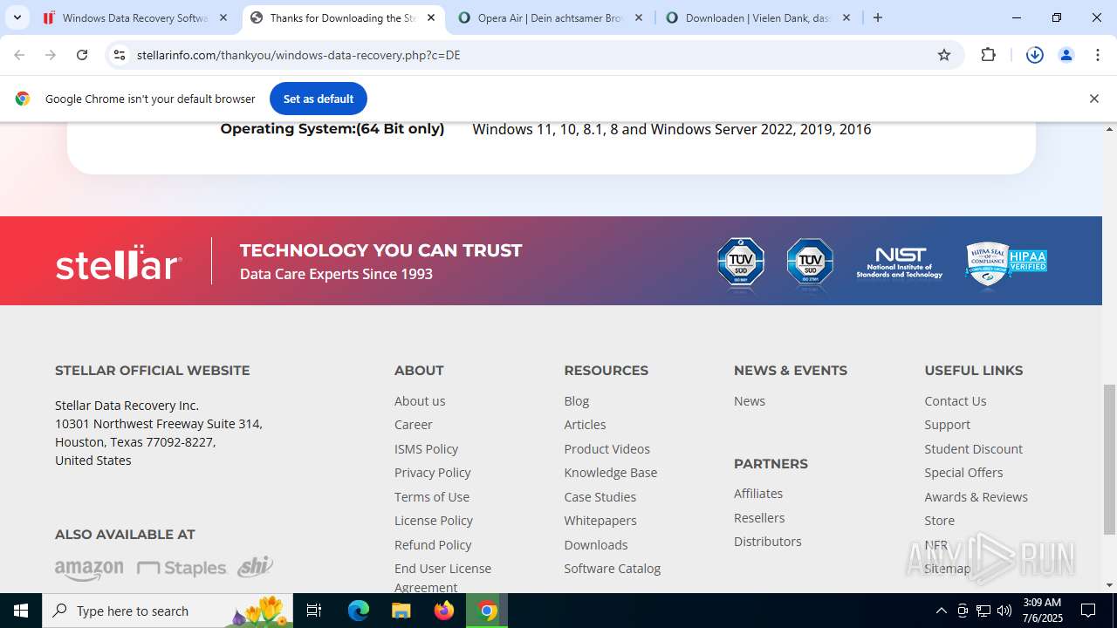Open the Knowledge Base link
This screenshot has height=628, width=1117.
point(611,473)
